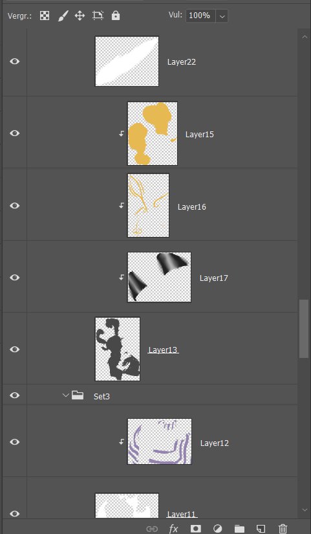Delete layer with the trash icon
Image resolution: width=311 pixels, height=534 pixels.
tap(283, 529)
